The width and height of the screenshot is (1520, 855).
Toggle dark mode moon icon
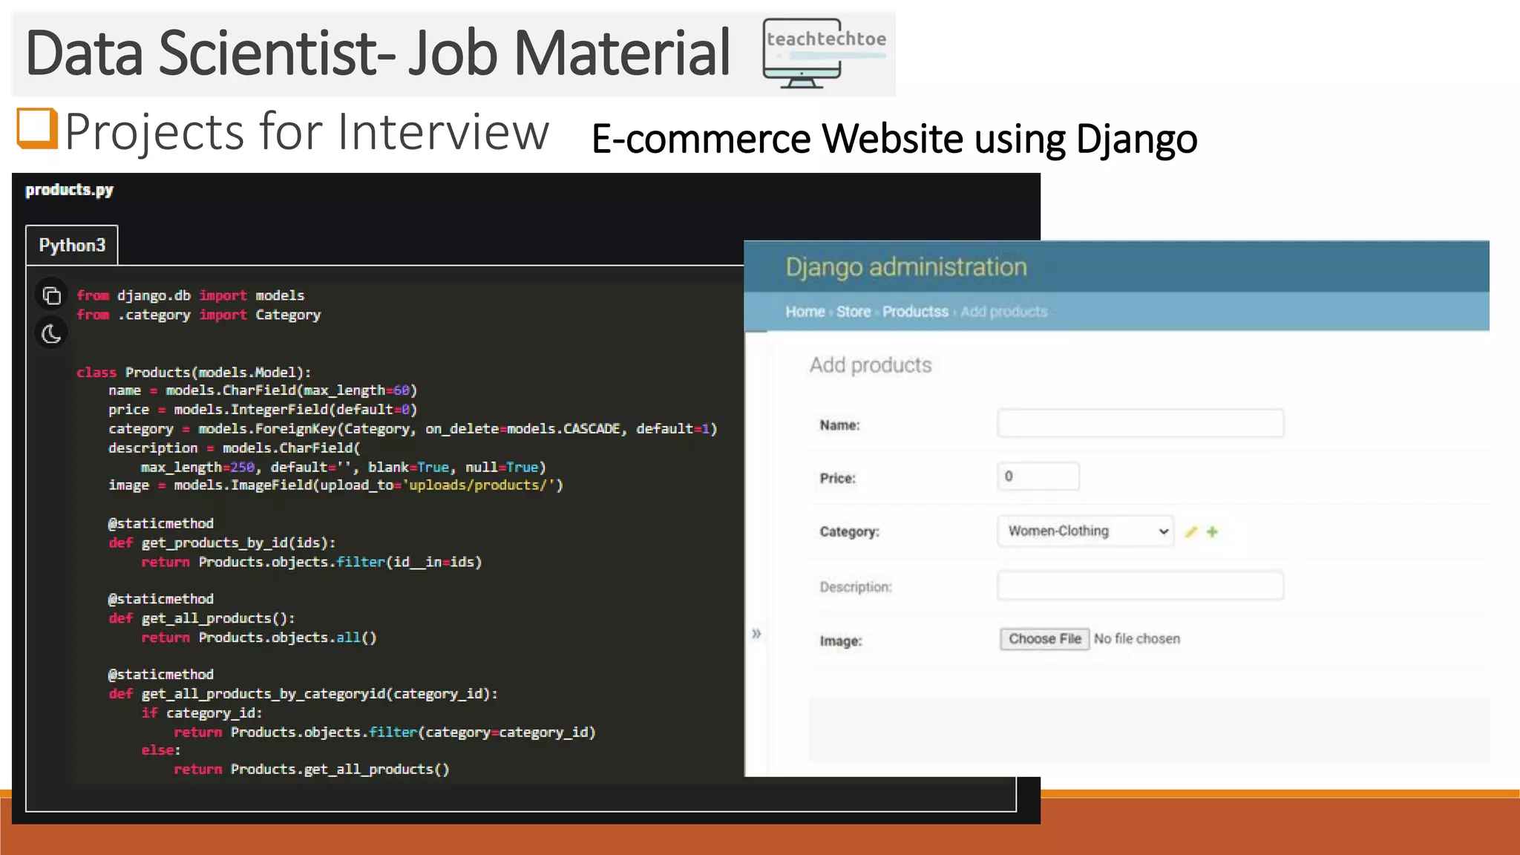(51, 334)
